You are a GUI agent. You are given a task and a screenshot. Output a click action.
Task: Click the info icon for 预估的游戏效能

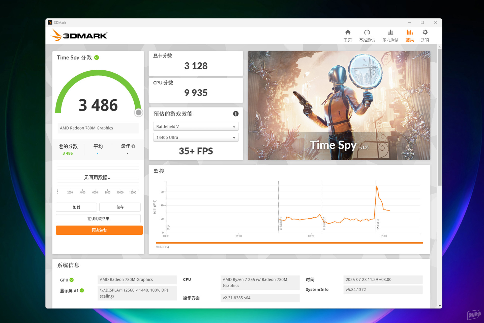[236, 114]
